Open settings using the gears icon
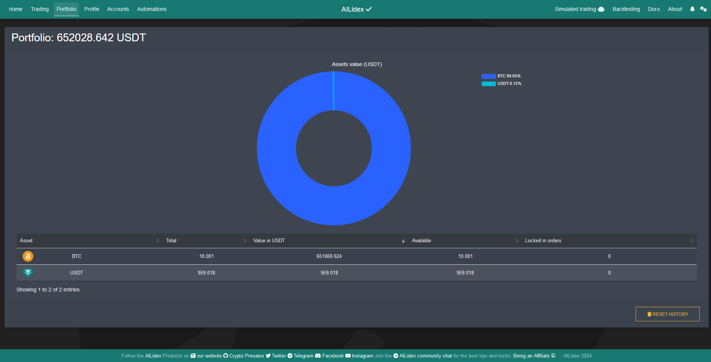 [703, 9]
